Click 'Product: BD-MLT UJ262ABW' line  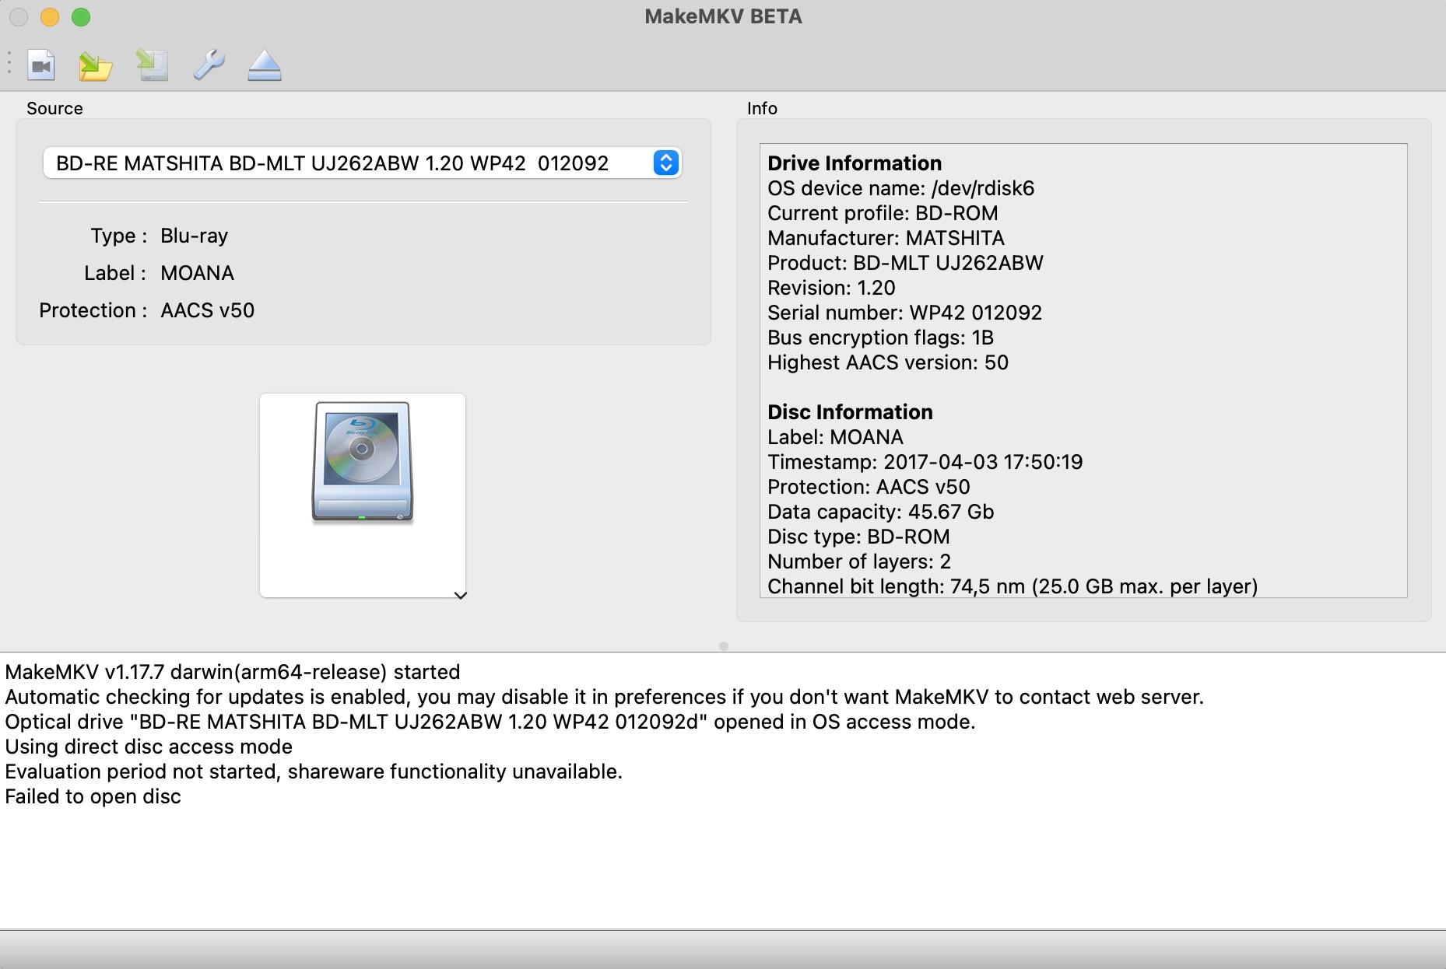905,263
